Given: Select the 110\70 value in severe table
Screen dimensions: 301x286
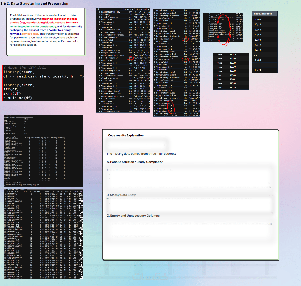Looking at the screenshot, I should click(233, 55).
